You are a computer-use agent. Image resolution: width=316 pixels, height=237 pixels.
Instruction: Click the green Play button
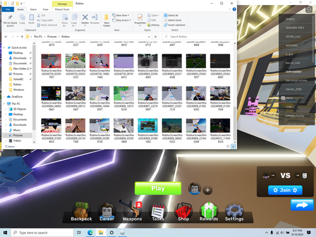(158, 188)
